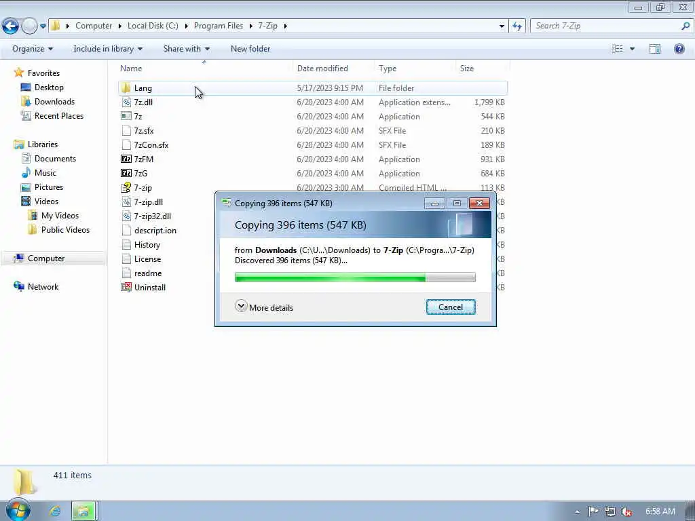The height and width of the screenshot is (521, 695).
Task: Open My Videos folder in navigation pane
Action: [60, 215]
